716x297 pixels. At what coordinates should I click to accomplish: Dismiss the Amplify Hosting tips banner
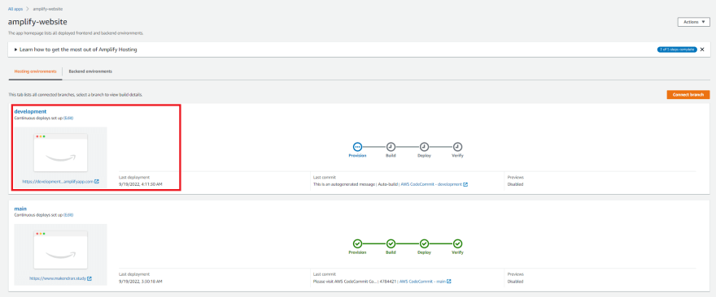click(x=702, y=49)
